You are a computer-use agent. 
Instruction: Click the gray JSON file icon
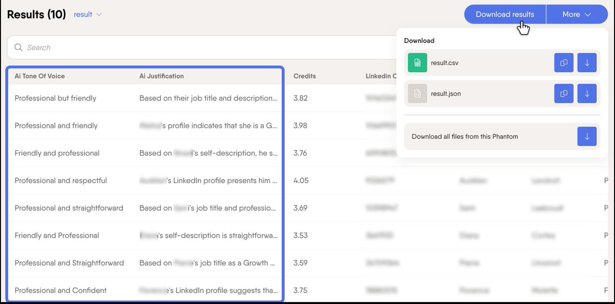click(x=417, y=94)
